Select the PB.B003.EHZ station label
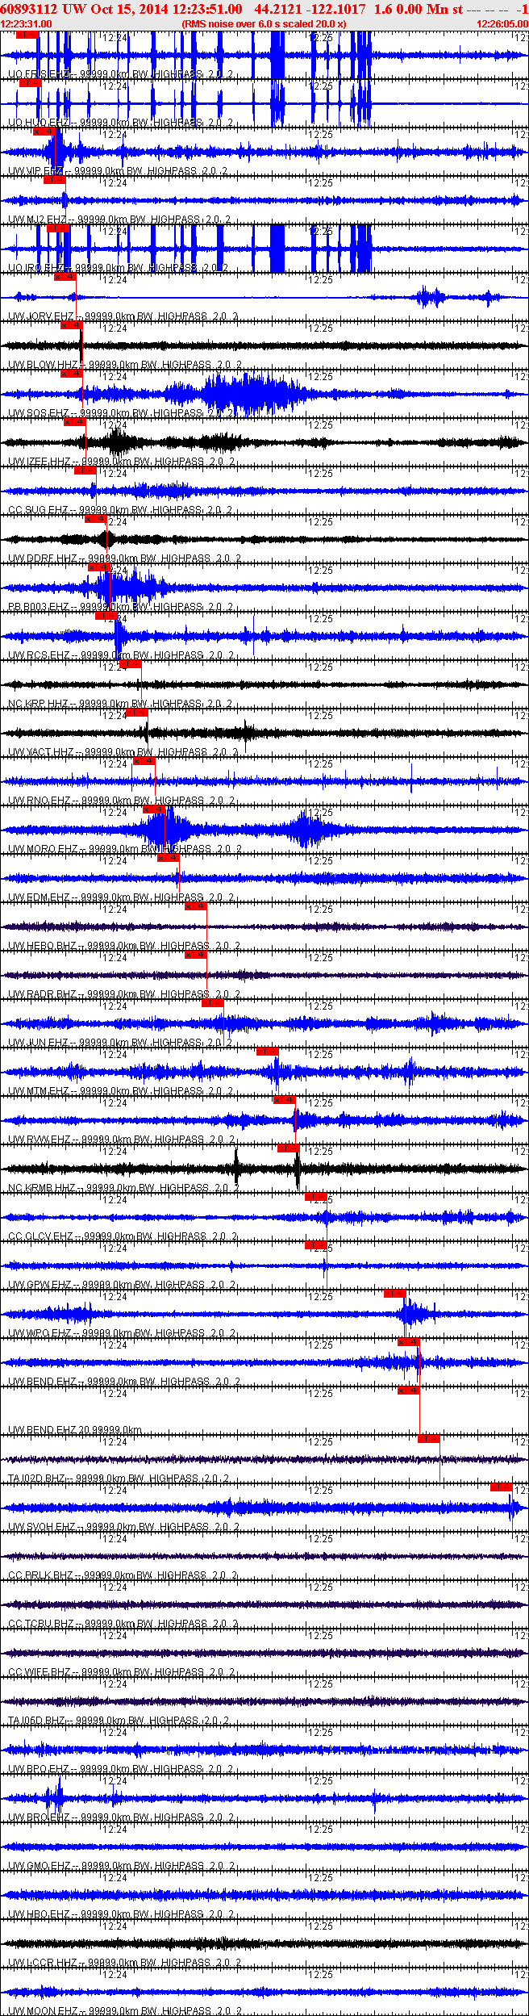The height and width of the screenshot is (2016, 529). [38, 607]
